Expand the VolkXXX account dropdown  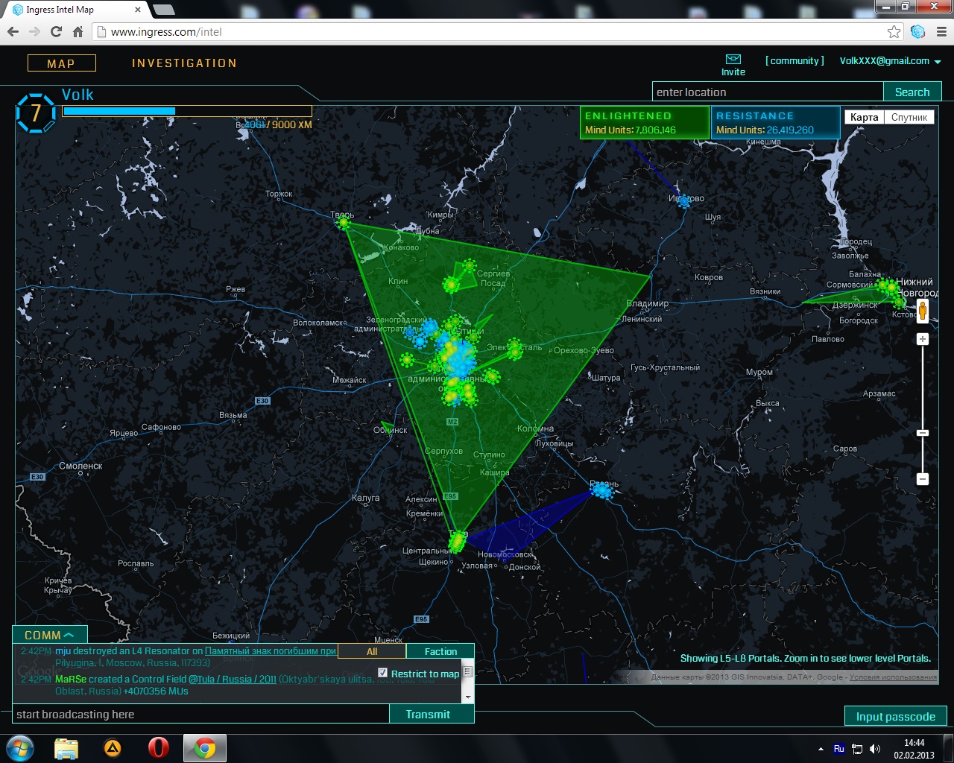tap(938, 62)
